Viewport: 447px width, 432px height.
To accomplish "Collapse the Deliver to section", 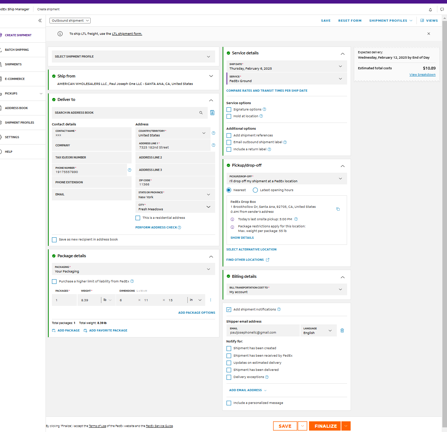I will 211,100.
